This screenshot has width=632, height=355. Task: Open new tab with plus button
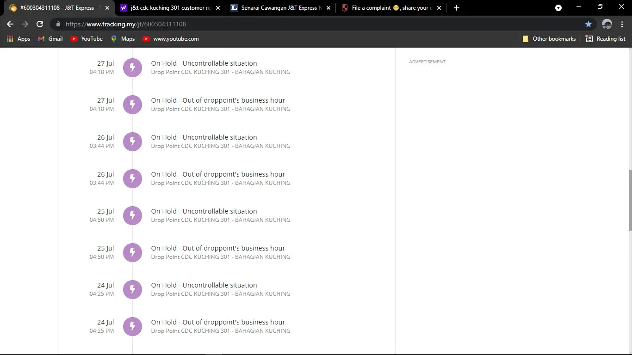click(x=456, y=8)
